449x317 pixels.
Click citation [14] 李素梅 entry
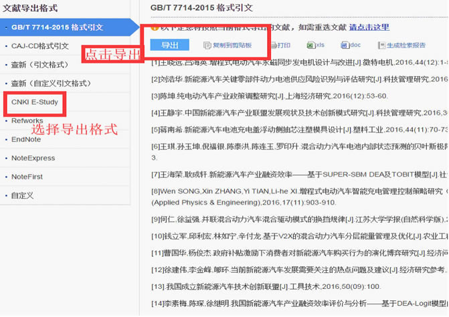(x=300, y=303)
